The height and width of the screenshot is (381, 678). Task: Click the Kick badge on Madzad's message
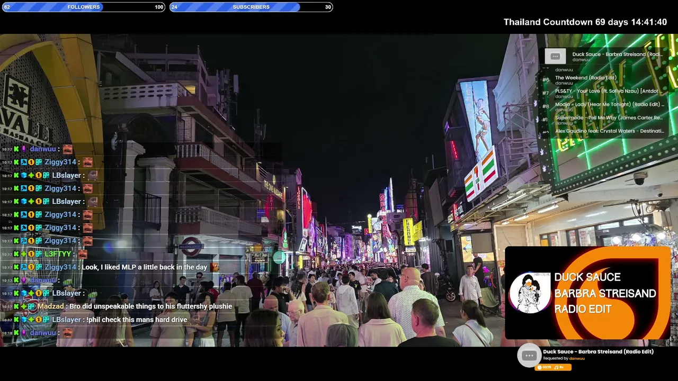tap(16, 306)
